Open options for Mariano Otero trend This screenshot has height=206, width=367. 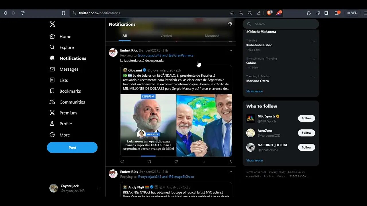[313, 77]
